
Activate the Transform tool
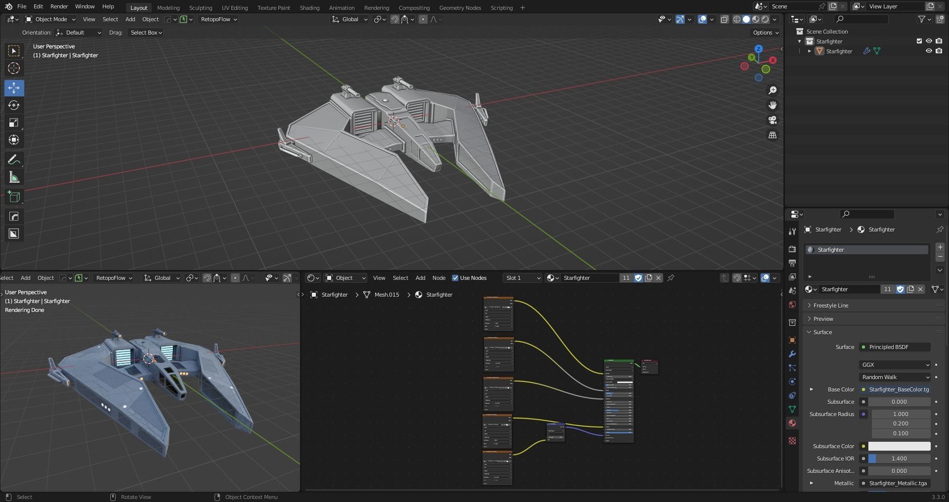point(14,140)
